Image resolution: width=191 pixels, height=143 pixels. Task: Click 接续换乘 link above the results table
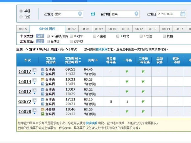coord(102,49)
